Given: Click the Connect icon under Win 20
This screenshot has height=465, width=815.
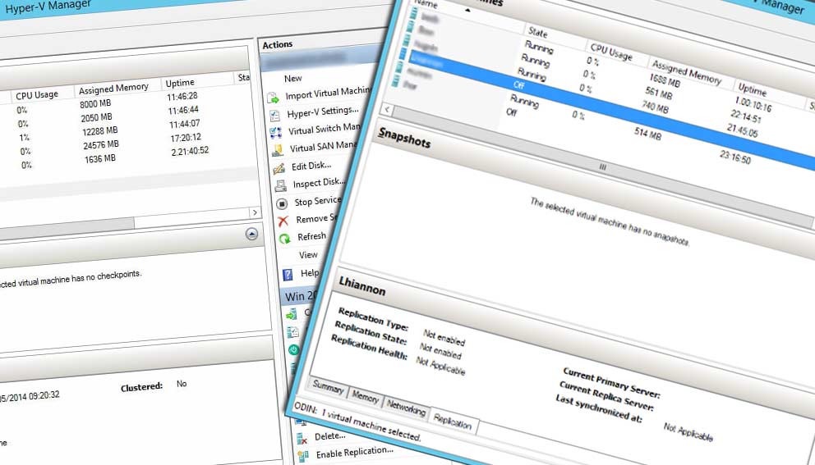Looking at the screenshot, I should tap(292, 313).
